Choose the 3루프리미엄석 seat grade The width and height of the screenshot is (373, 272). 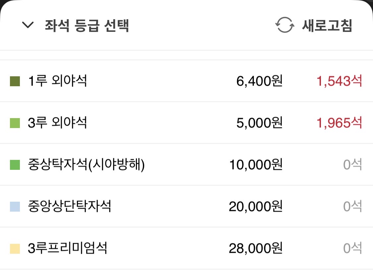pos(186,248)
